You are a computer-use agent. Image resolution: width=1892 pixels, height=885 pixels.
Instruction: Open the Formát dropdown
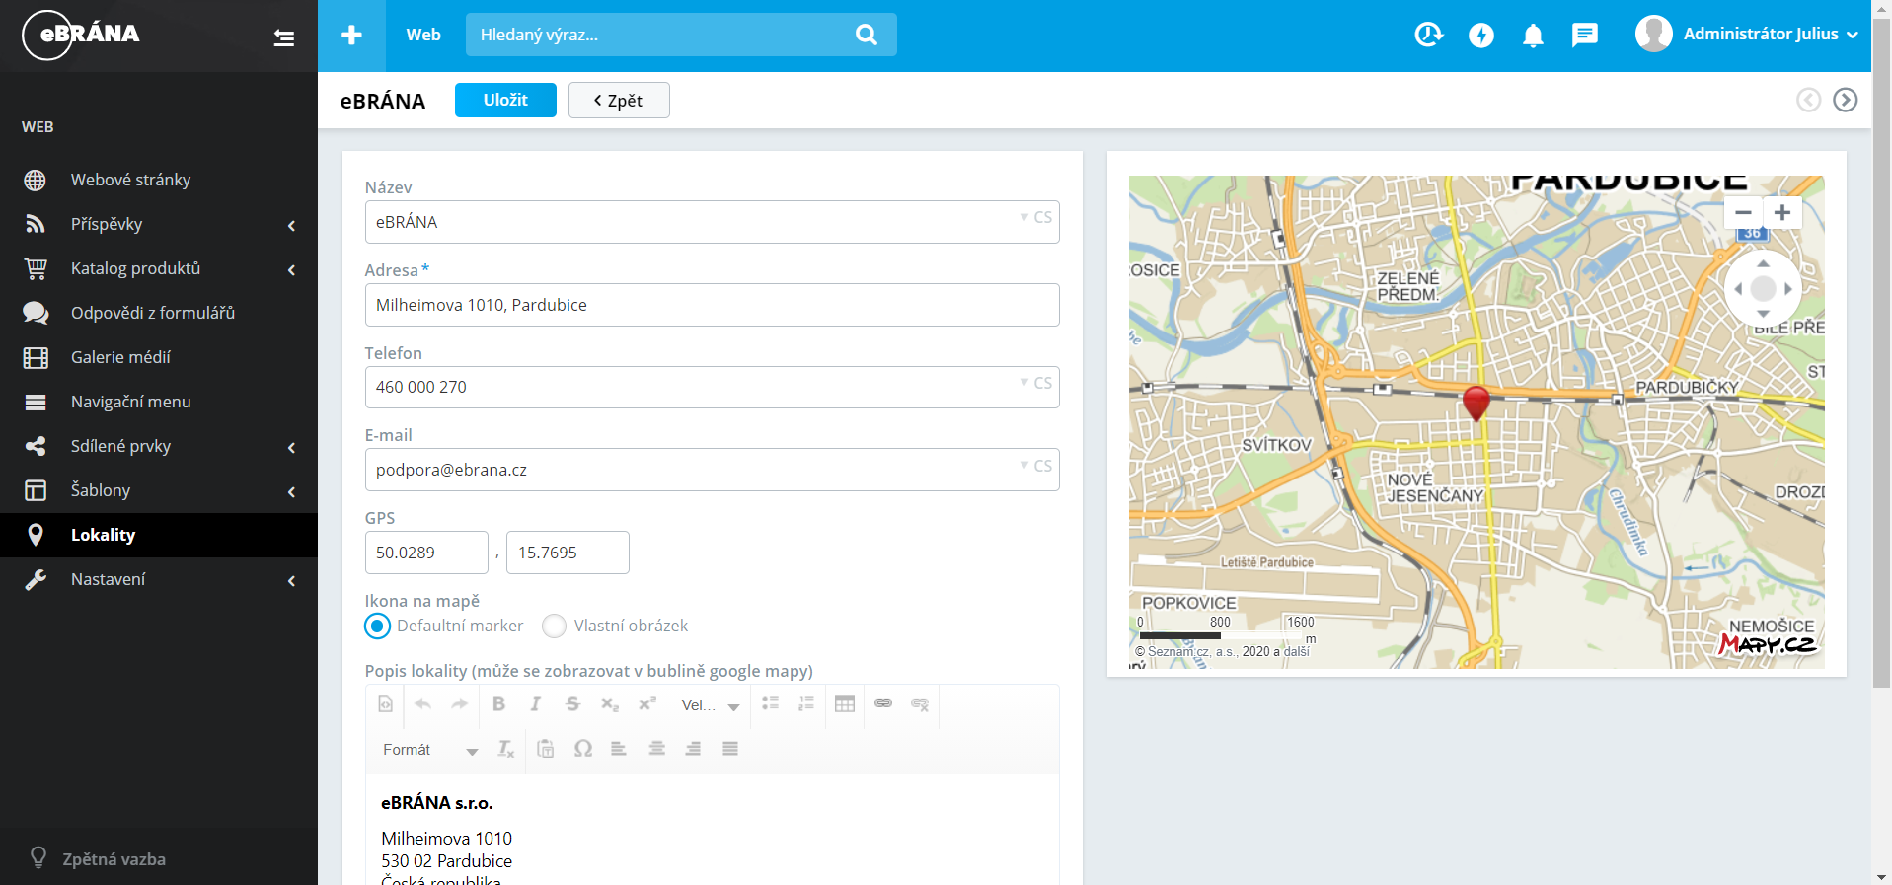click(x=430, y=750)
